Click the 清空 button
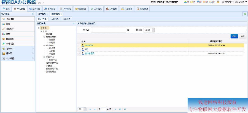 (242, 36)
